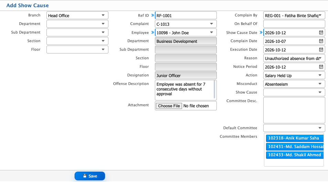Image resolution: width=328 pixels, height=182 pixels.
Task: Click the Save button
Action: [x=90, y=176]
